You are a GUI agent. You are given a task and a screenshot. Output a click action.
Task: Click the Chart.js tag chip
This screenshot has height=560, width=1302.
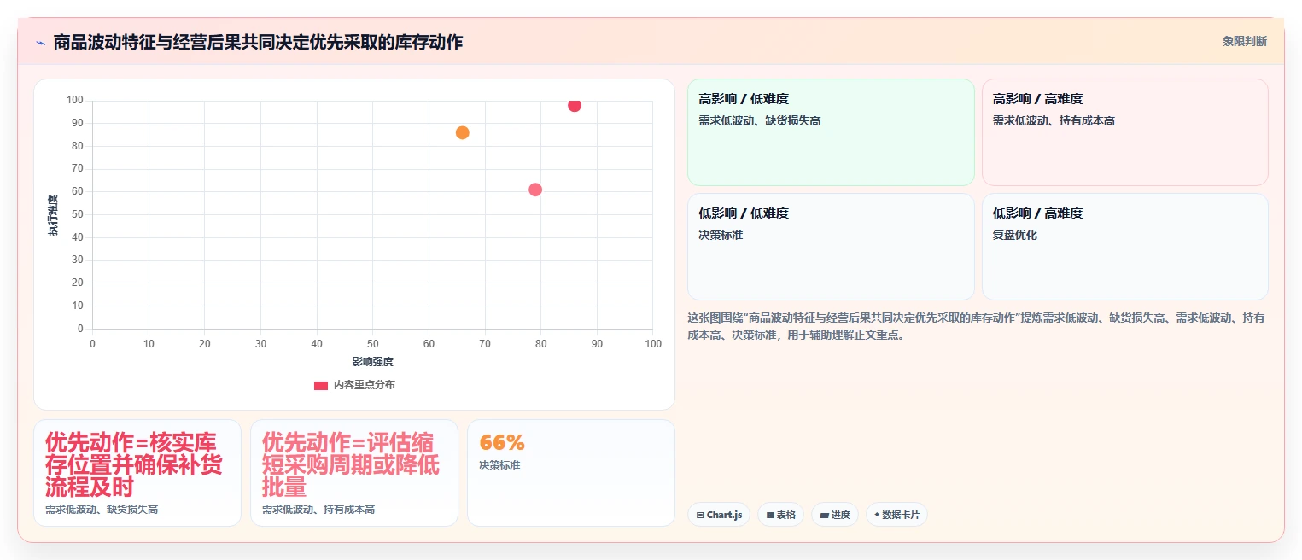[719, 515]
